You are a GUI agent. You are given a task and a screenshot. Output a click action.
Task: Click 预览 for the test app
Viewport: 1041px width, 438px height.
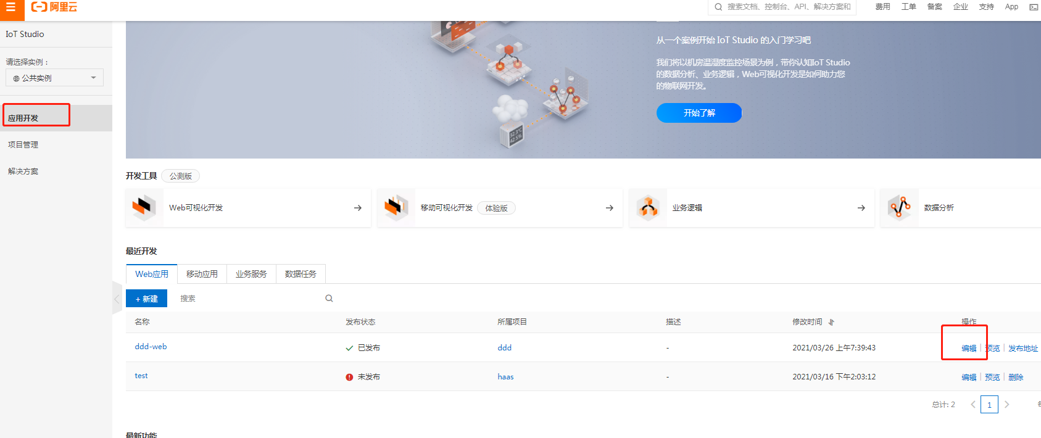992,378
